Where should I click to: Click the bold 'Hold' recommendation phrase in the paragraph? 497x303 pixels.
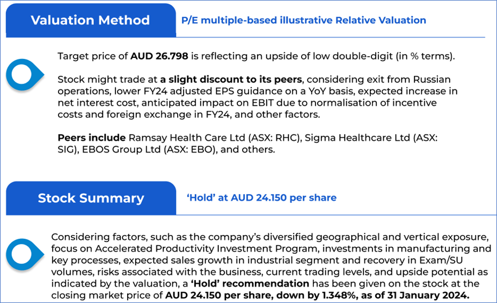(x=250, y=284)
